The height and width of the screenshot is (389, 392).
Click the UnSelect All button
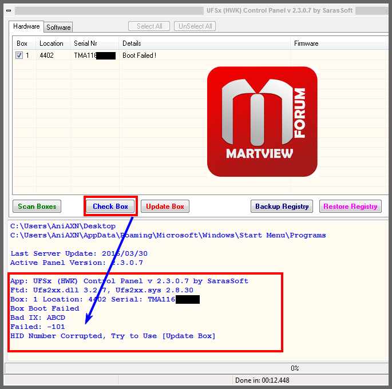click(x=195, y=26)
